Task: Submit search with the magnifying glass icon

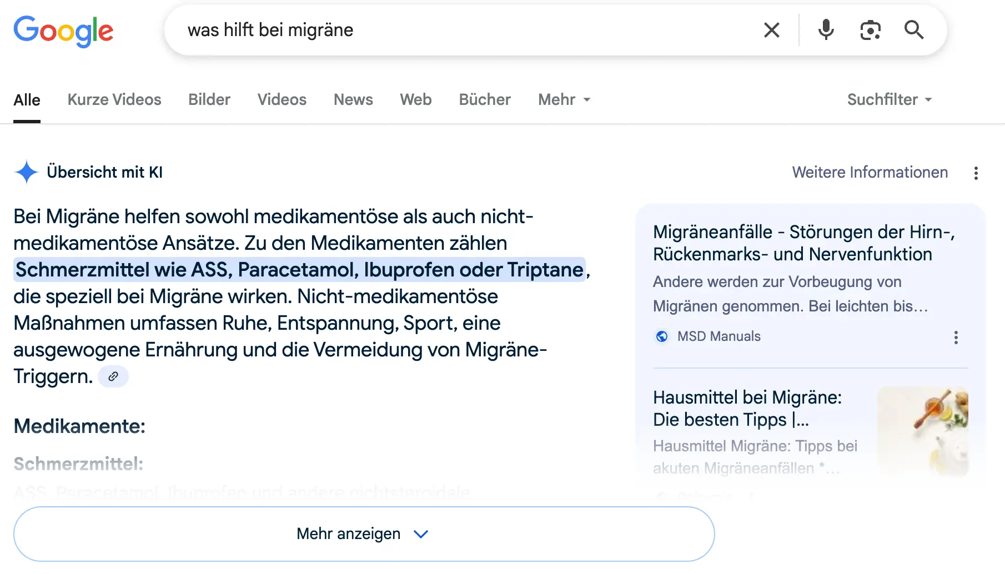Action: coord(914,30)
